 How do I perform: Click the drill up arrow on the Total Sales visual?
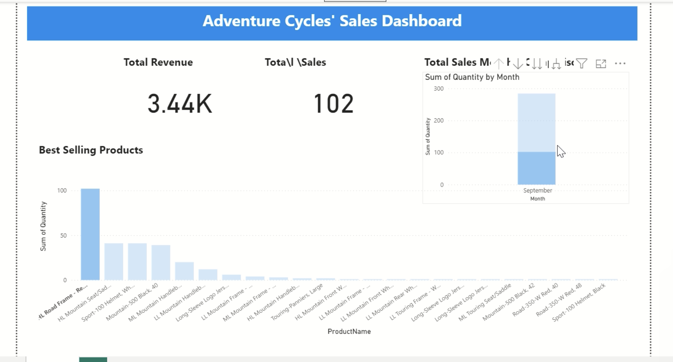498,63
